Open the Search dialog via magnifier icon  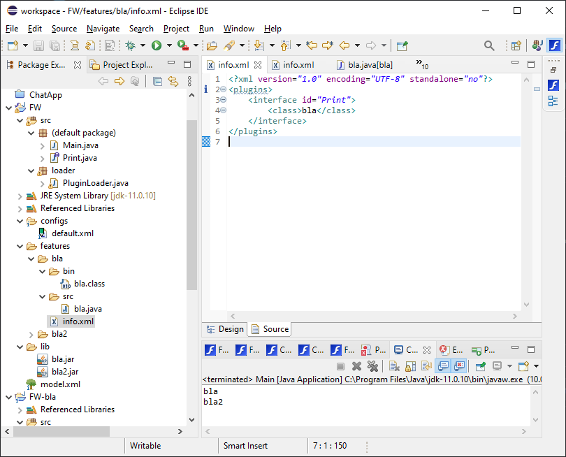point(489,45)
